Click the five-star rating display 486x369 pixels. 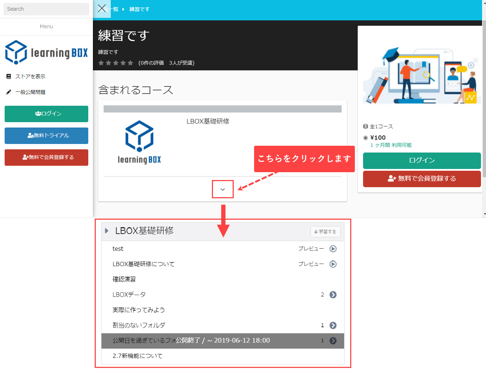116,63
